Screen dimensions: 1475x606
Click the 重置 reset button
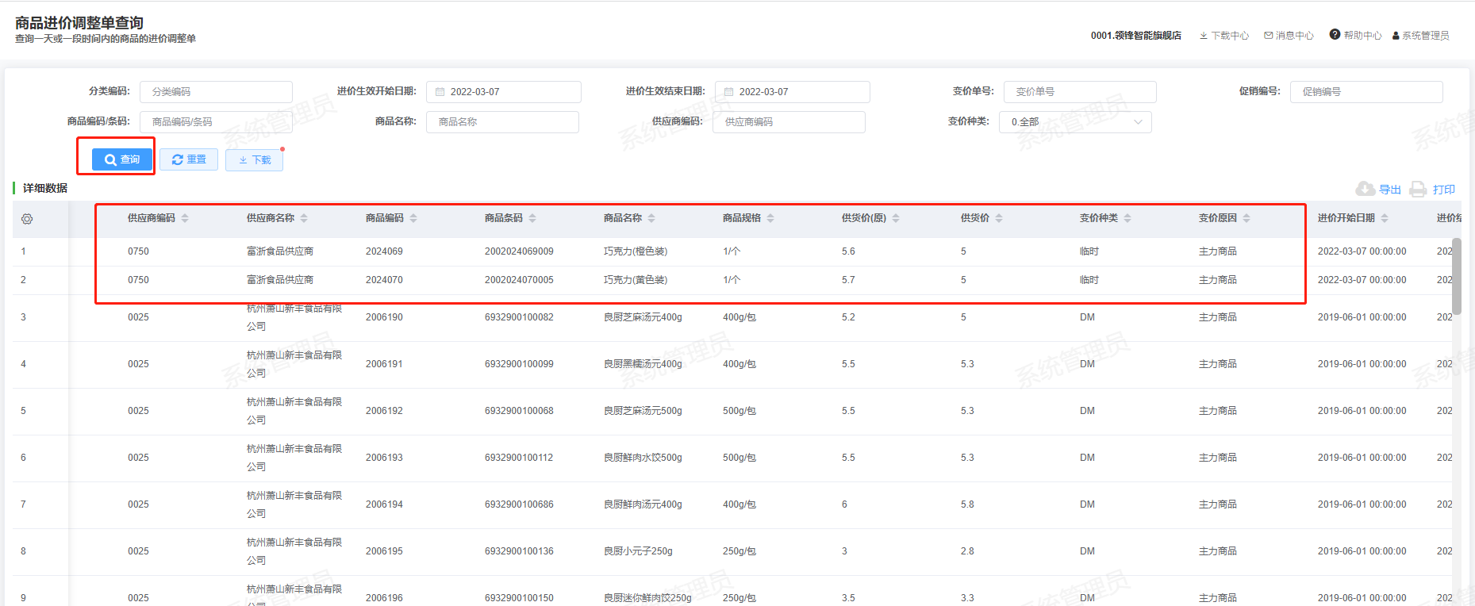pyautogui.click(x=189, y=159)
